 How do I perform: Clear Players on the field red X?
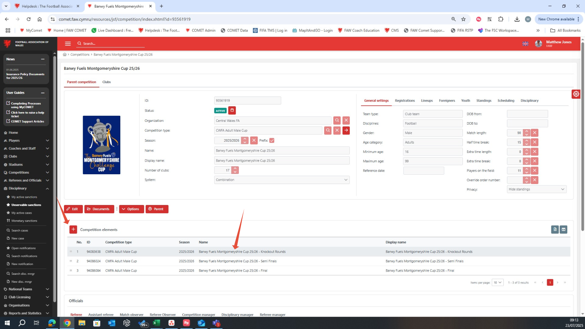click(x=535, y=170)
